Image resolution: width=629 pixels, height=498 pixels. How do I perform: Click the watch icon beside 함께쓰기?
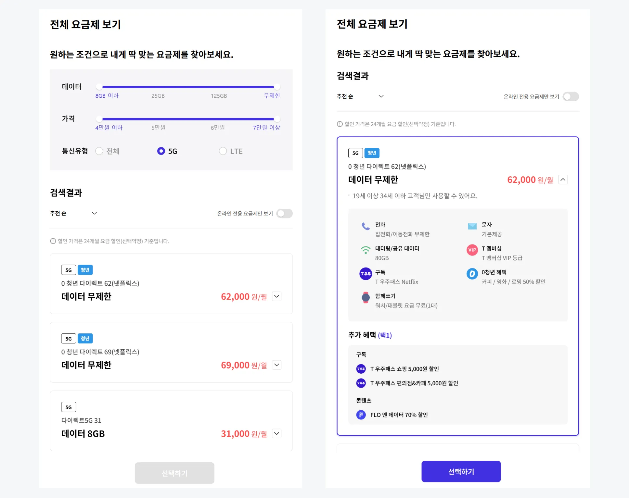coord(365,298)
